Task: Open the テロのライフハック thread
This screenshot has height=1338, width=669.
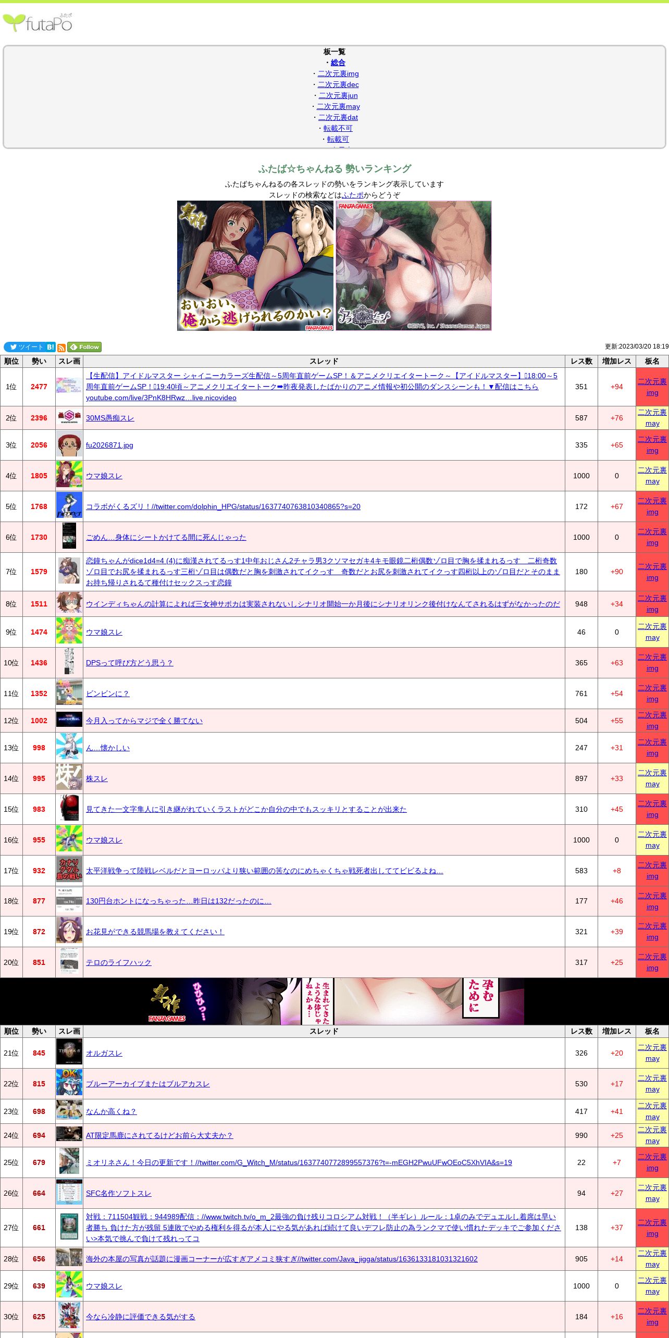Action: tap(119, 962)
